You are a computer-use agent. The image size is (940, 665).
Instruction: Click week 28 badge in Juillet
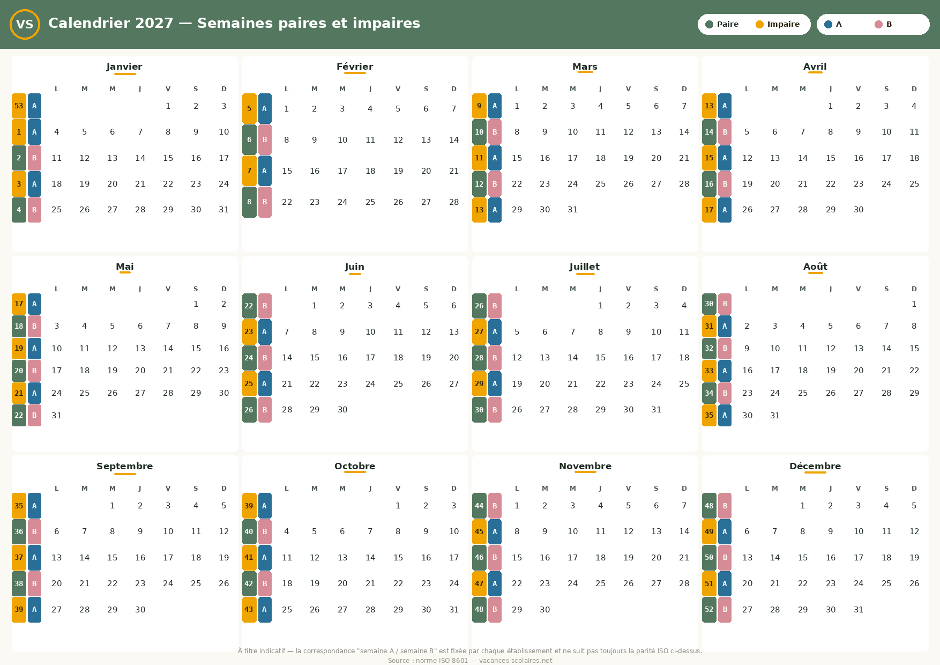tap(479, 358)
